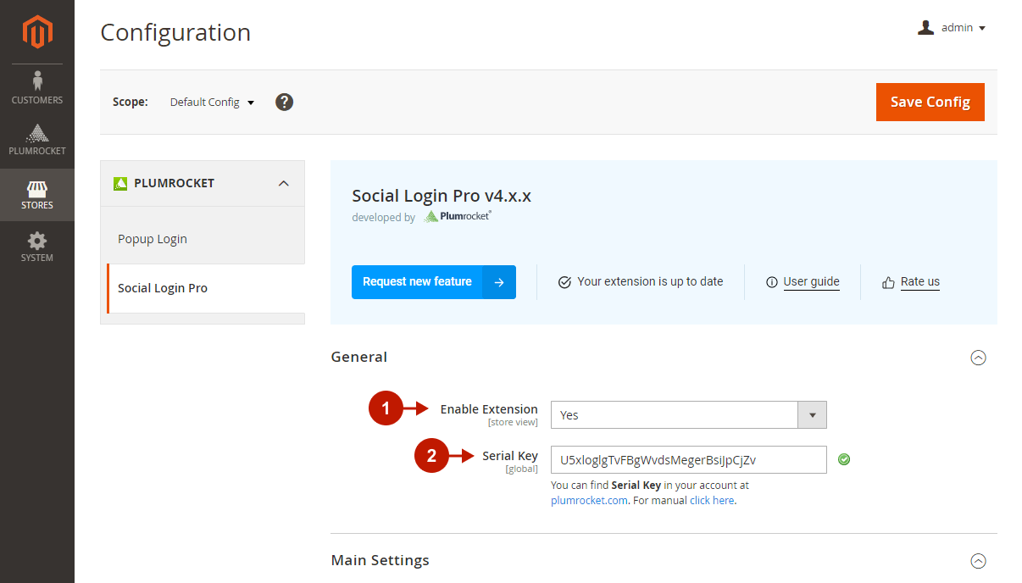Image resolution: width=1022 pixels, height=583 pixels.
Task: Open the Default Config scope switcher
Action: pos(212,102)
